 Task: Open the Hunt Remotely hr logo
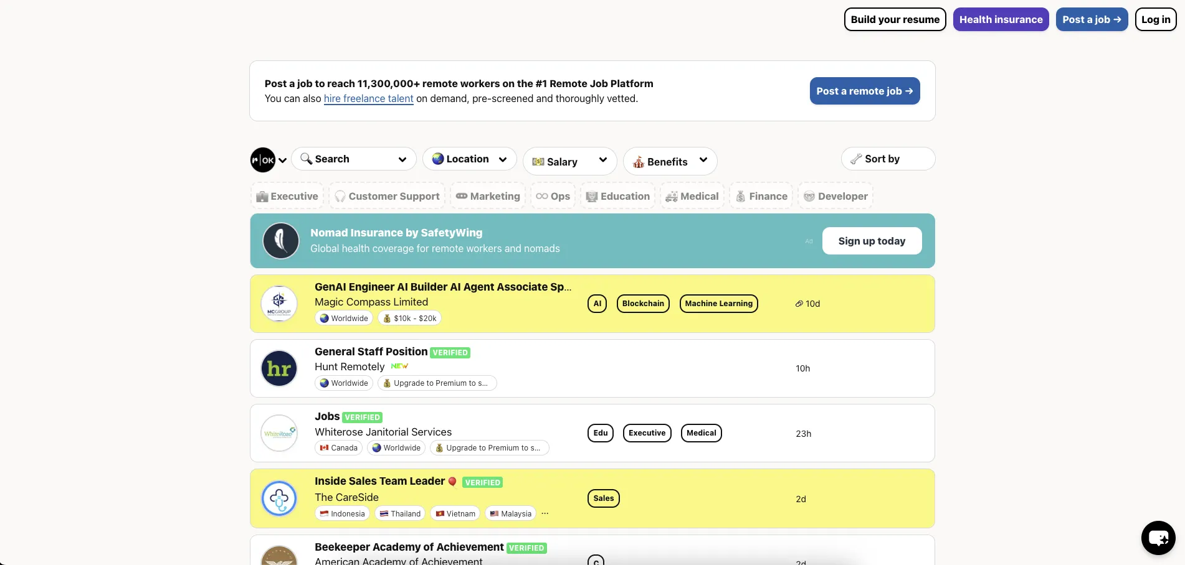point(279,368)
